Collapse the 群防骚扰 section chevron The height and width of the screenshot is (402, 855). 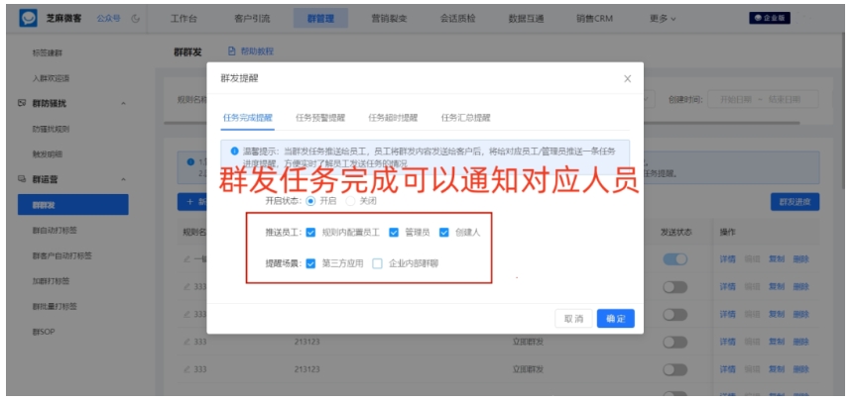(123, 103)
